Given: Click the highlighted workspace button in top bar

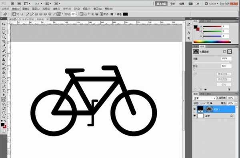Looking at the screenshot, I should (161, 4).
